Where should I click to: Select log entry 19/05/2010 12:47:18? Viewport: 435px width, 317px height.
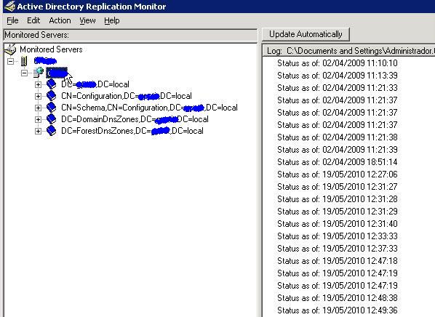(x=338, y=261)
